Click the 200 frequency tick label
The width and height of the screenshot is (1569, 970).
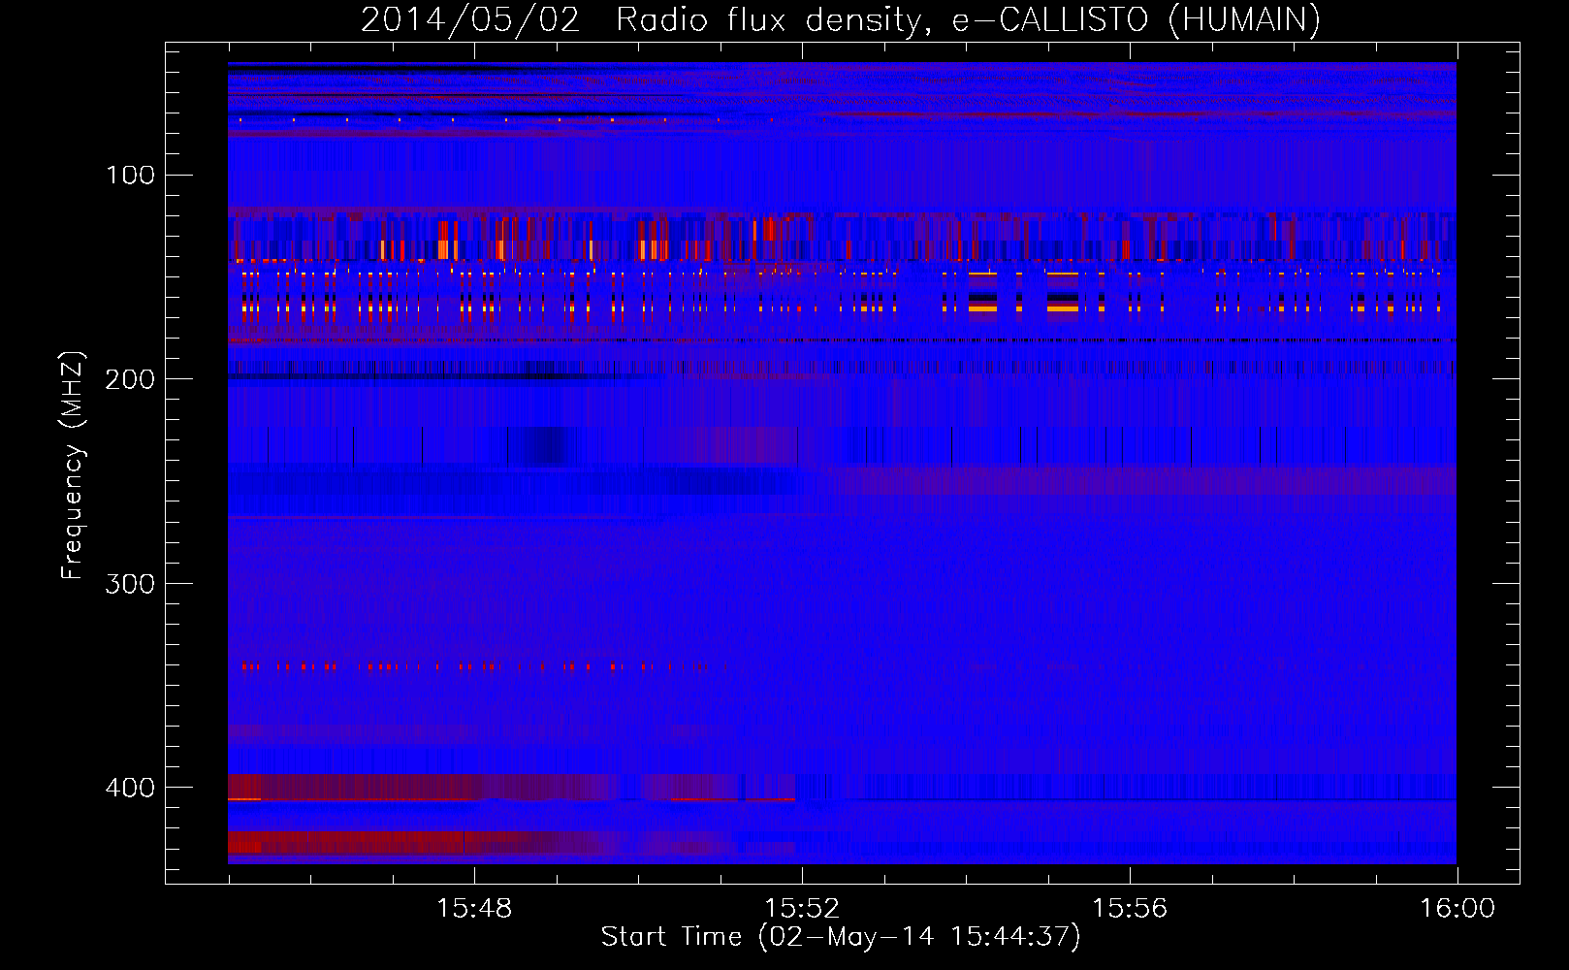click(131, 379)
